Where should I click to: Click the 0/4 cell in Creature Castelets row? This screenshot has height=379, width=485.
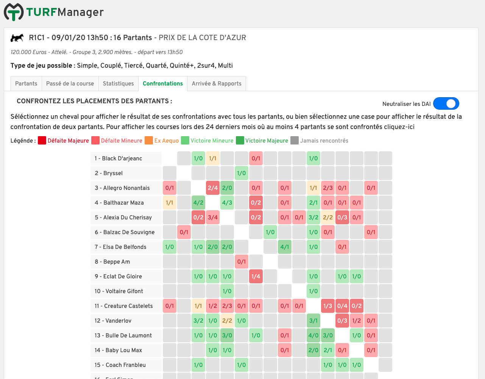coord(342,306)
